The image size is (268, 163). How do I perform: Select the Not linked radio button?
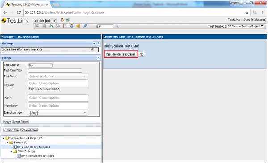pos(45,88)
